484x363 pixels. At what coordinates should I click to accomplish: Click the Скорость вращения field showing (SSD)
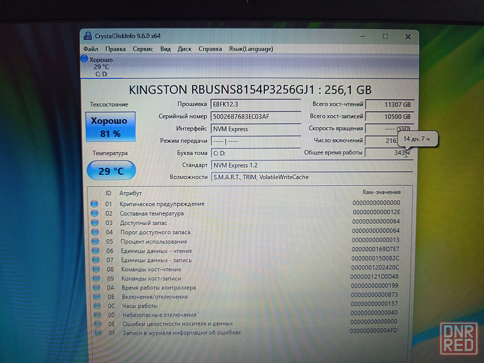point(389,128)
